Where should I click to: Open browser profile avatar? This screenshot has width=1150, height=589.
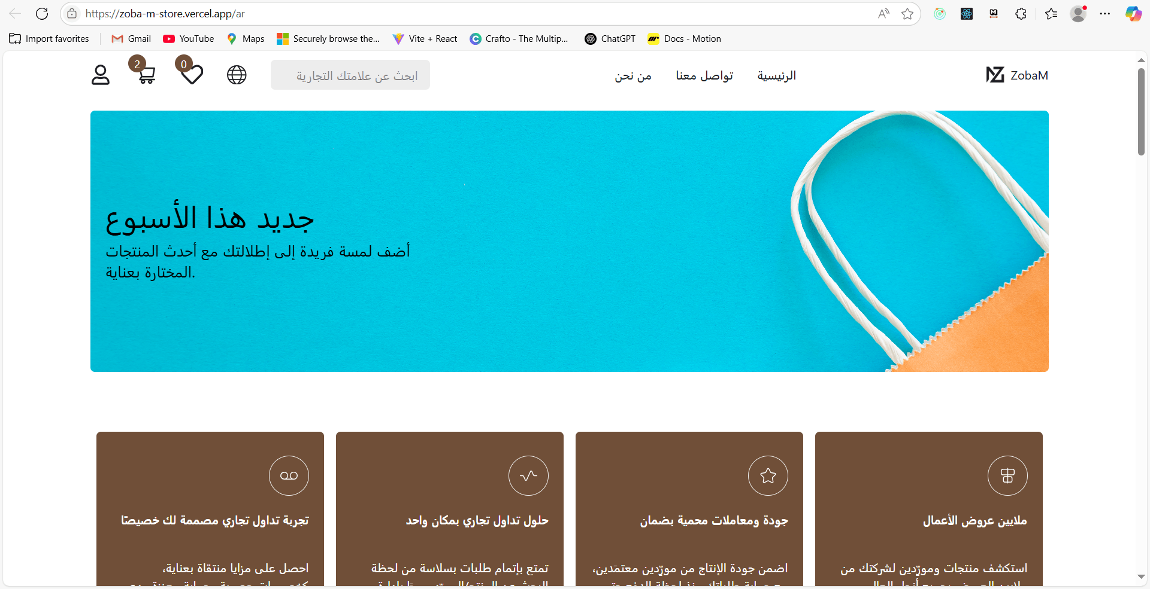(x=1078, y=14)
